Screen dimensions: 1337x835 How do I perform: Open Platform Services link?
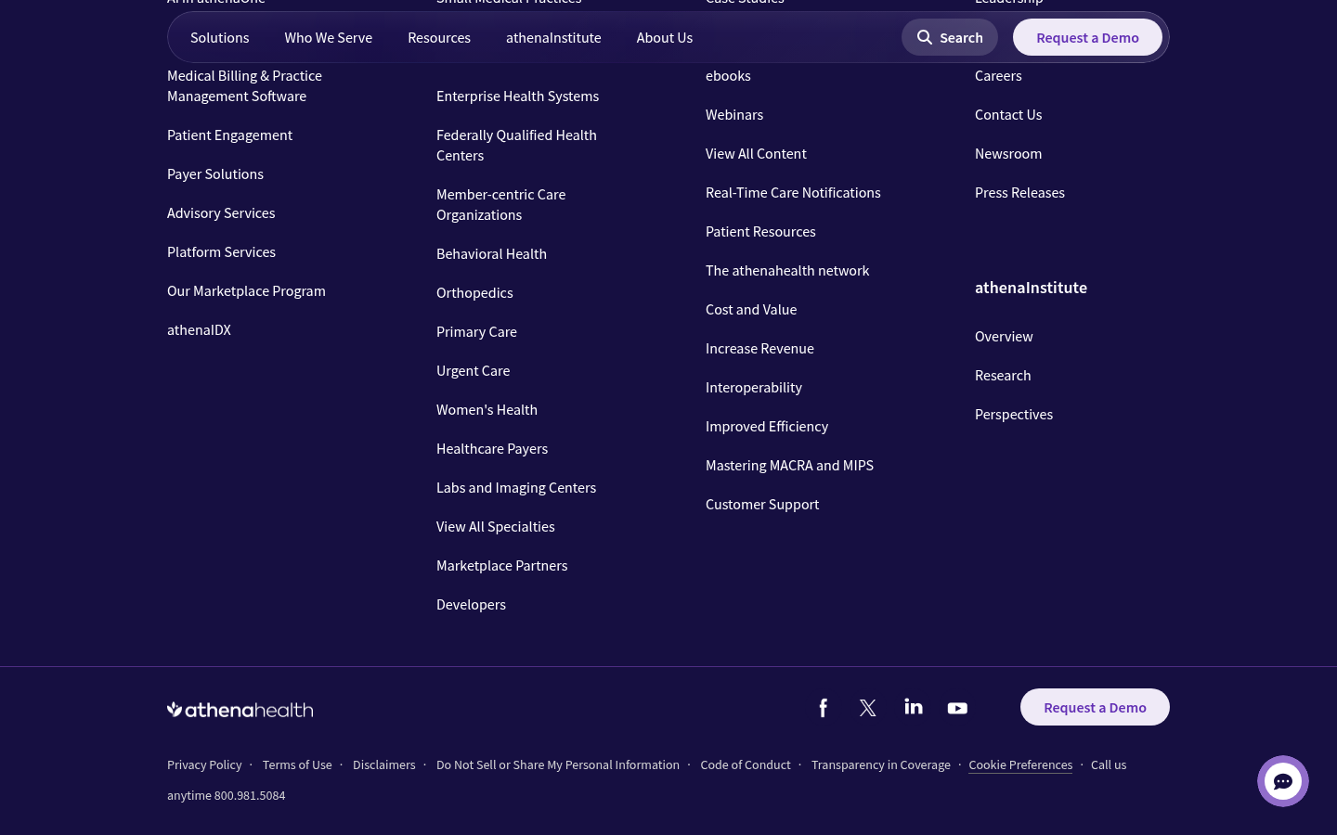click(x=221, y=251)
